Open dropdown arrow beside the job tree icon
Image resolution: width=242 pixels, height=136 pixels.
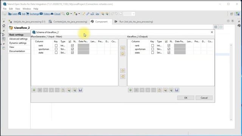[79, 14]
